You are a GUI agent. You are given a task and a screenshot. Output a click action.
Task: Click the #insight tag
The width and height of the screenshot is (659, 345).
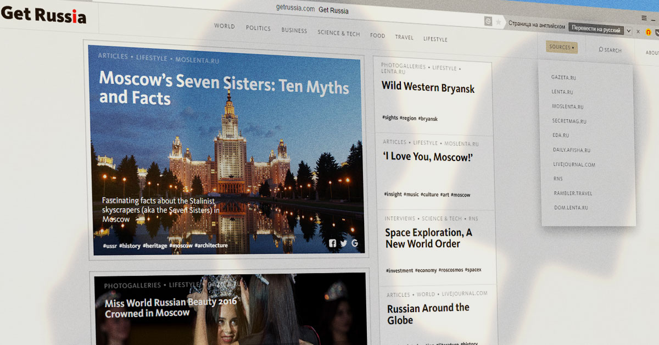click(393, 194)
